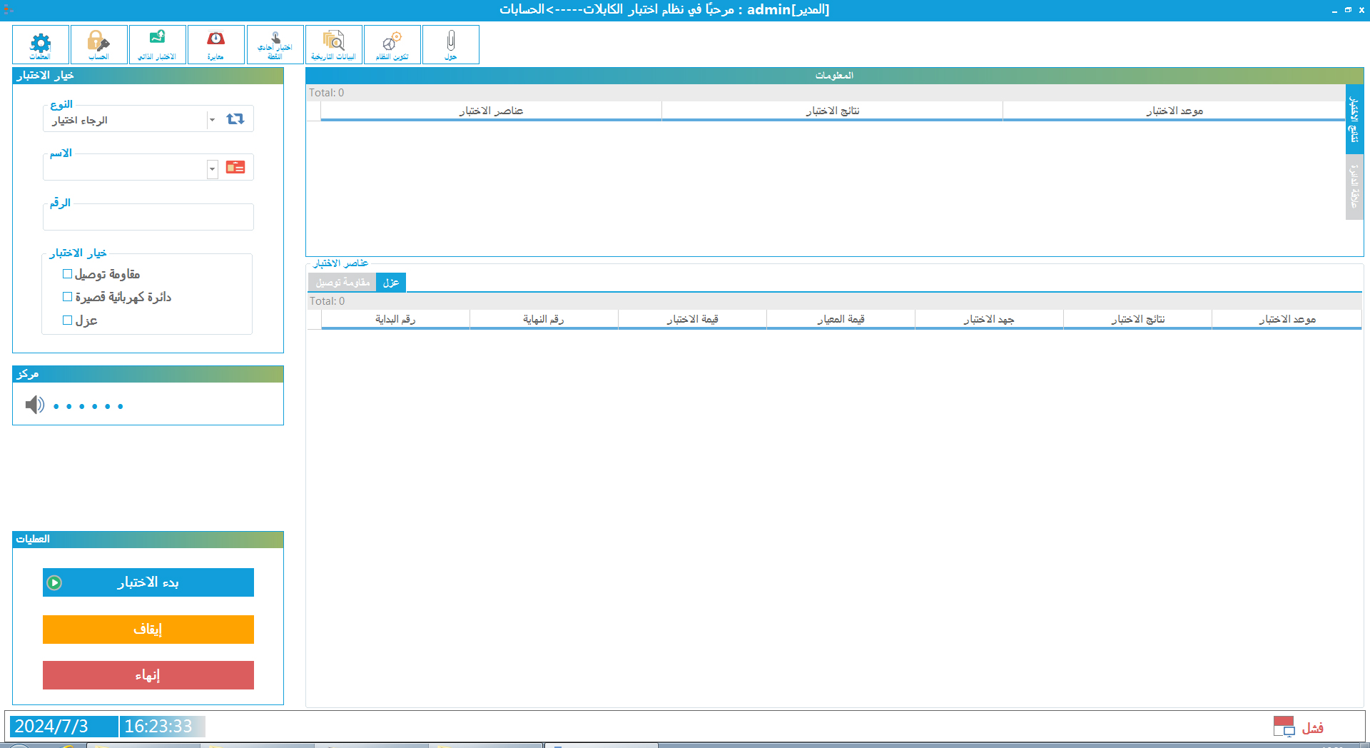1370x748 pixels.
Task: Check the عزل test option checkbox
Action: [x=68, y=320]
